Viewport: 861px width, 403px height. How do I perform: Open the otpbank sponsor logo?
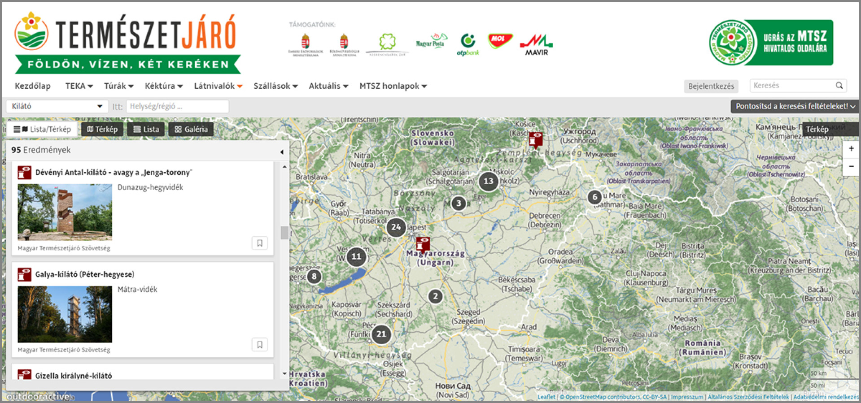[468, 44]
